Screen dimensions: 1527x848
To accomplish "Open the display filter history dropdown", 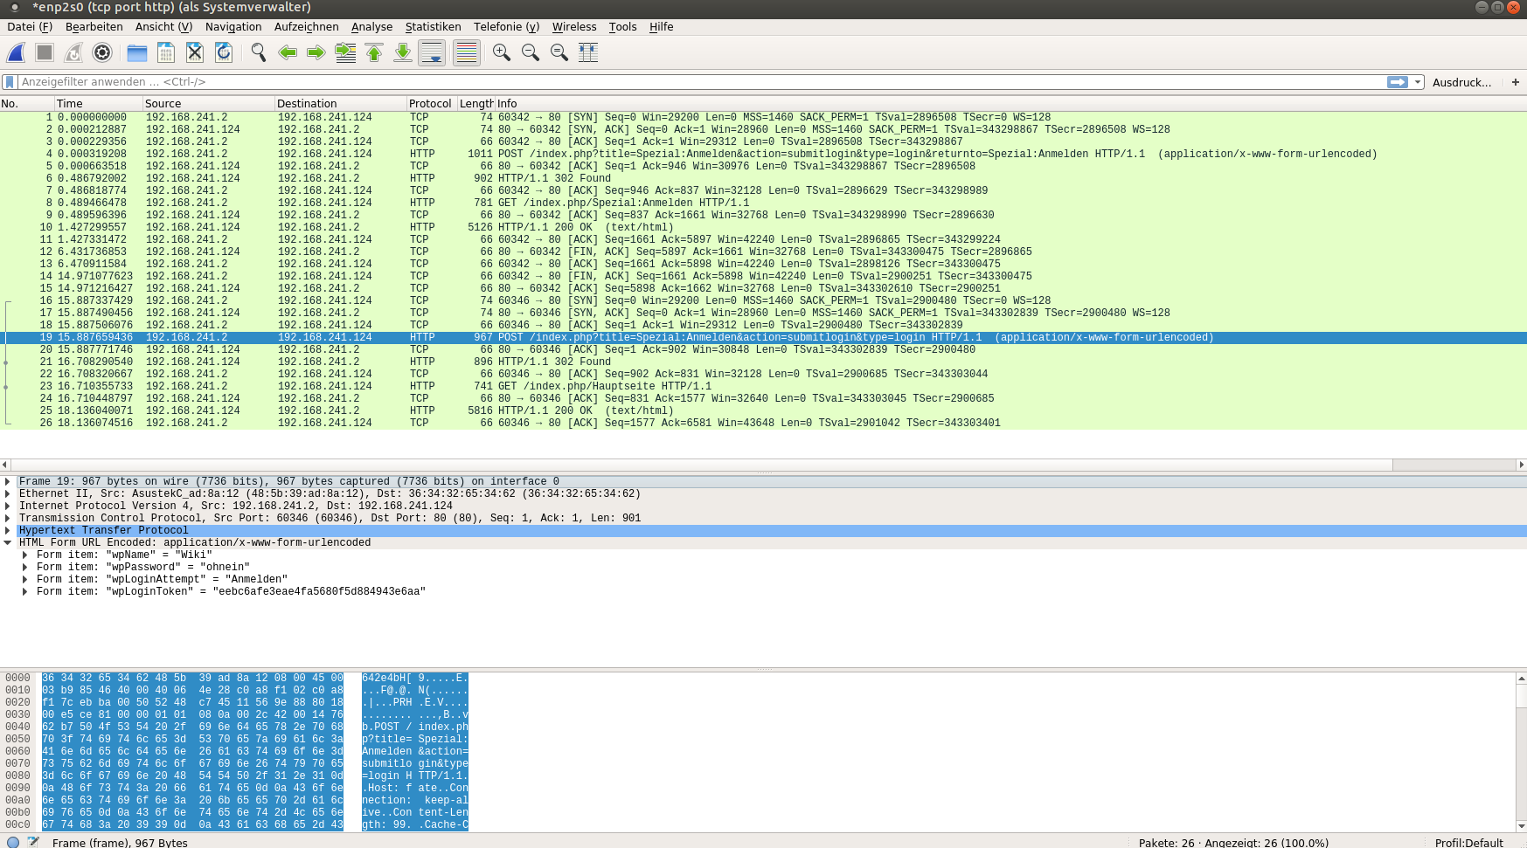I will point(1418,82).
